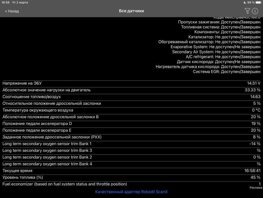
Task: Open the Температура окружающего воздуха row
Action: tap(131, 110)
